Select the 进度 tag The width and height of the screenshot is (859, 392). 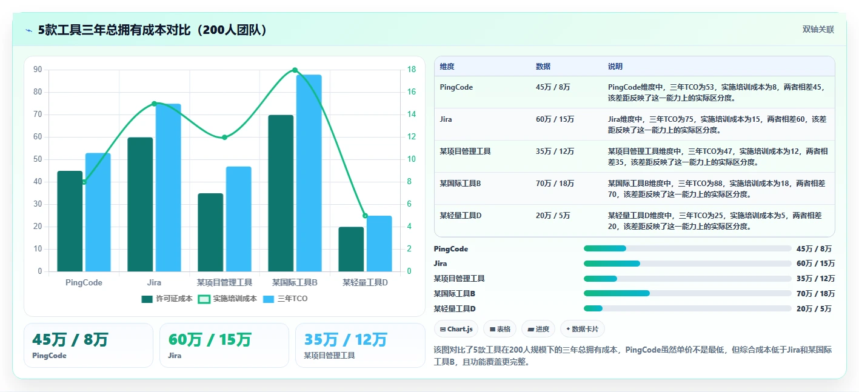pos(538,329)
